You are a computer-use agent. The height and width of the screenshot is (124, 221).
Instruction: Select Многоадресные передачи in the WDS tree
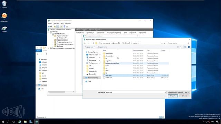tap(65, 44)
